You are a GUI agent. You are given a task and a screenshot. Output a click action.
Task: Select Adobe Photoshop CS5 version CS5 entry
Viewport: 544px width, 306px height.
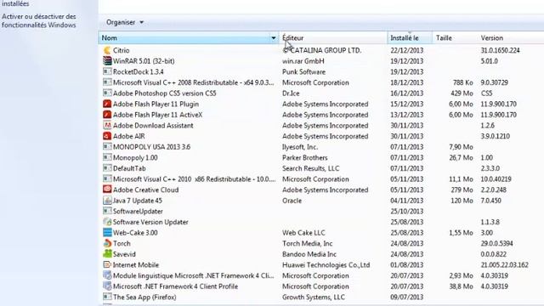tap(164, 93)
